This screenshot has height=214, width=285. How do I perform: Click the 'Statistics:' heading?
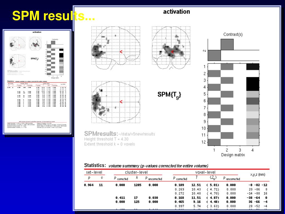point(95,165)
